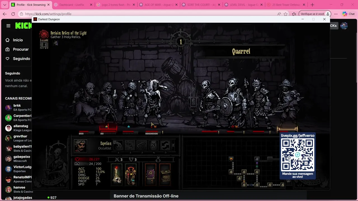The image size is (358, 201).
Task: Click the Kick user avatar top right
Action: tap(344, 26)
